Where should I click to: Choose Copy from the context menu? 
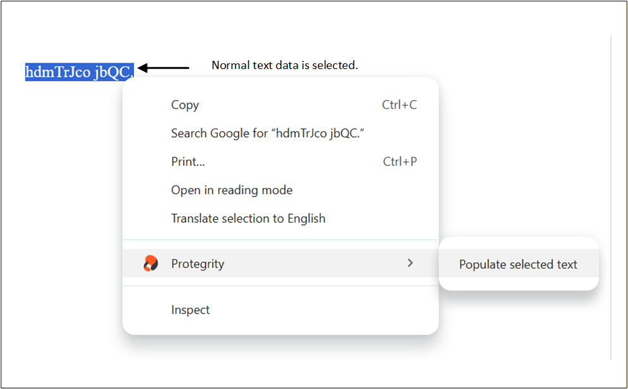click(184, 105)
